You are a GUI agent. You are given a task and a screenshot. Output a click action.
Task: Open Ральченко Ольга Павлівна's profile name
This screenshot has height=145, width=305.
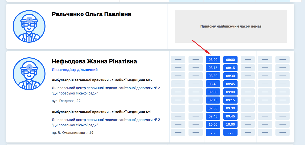tap(91, 14)
